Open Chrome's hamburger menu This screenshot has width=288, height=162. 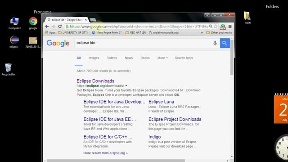tap(230, 27)
